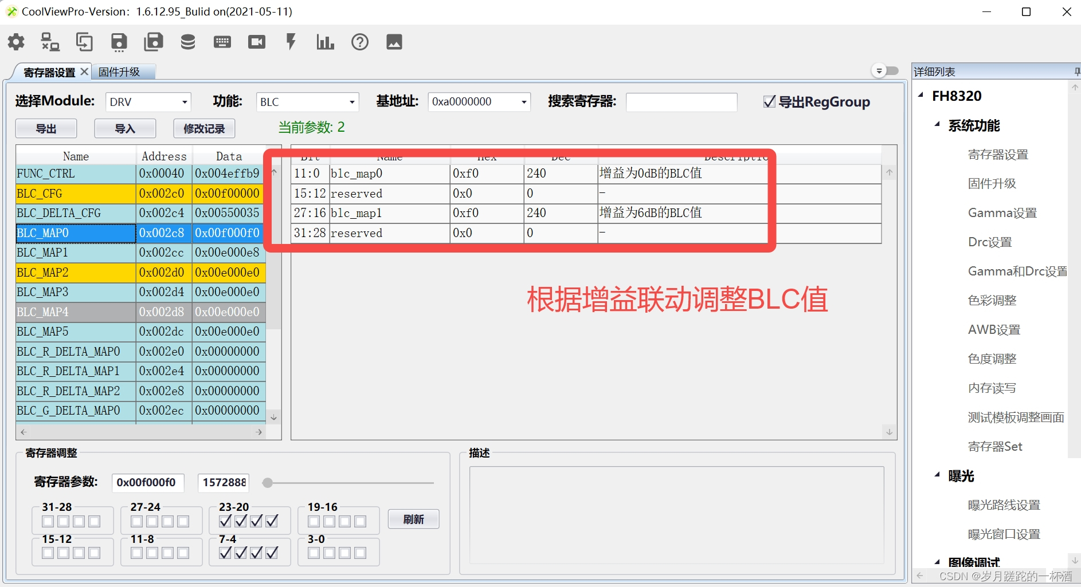
Task: Open 内存读写 in the detail list
Action: click(x=992, y=388)
